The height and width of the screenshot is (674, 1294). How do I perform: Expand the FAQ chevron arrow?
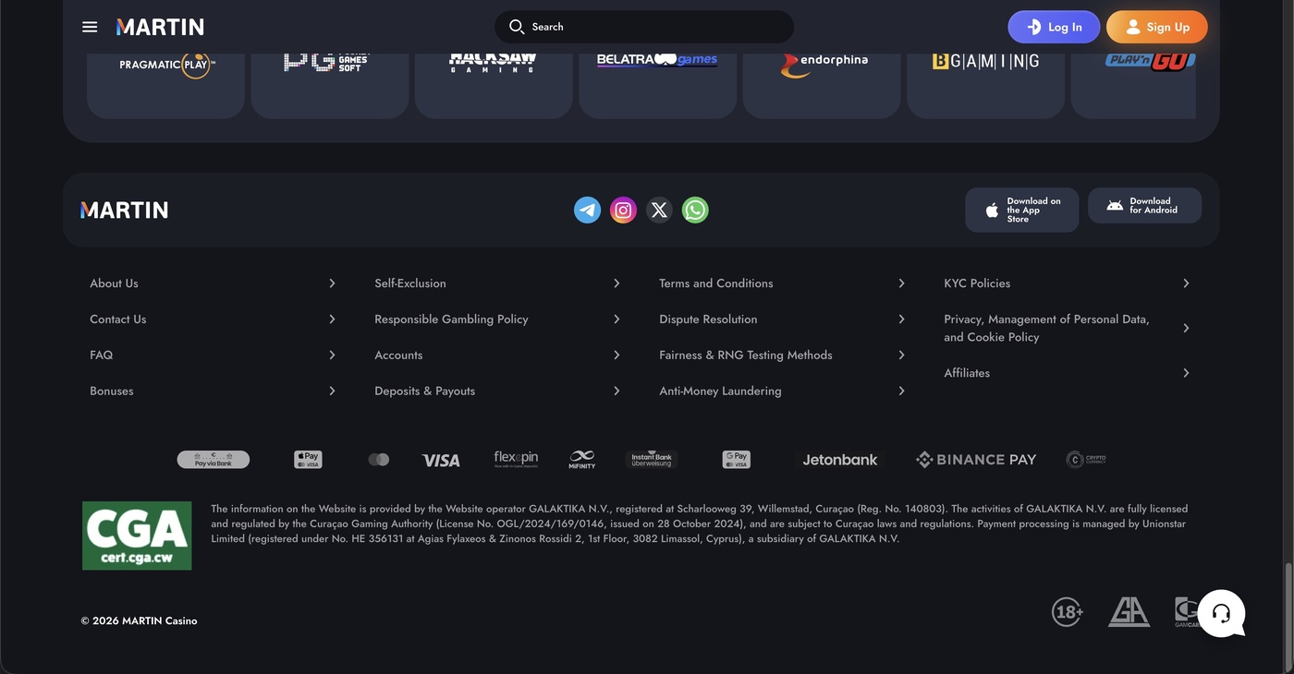(x=332, y=355)
